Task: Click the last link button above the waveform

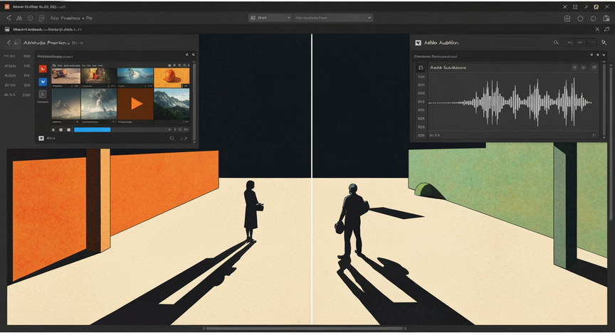Action: tap(594, 68)
